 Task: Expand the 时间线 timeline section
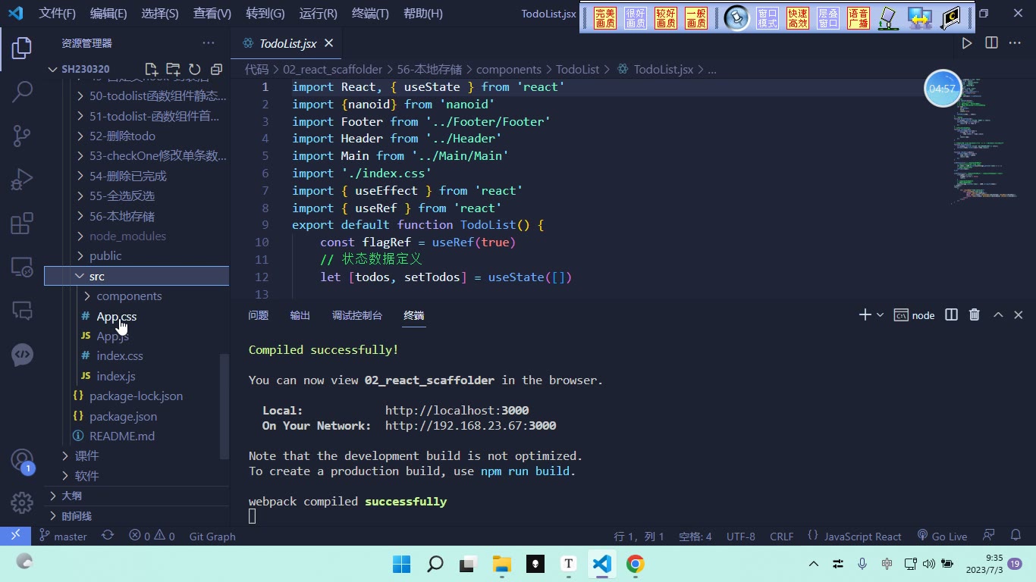(137, 516)
